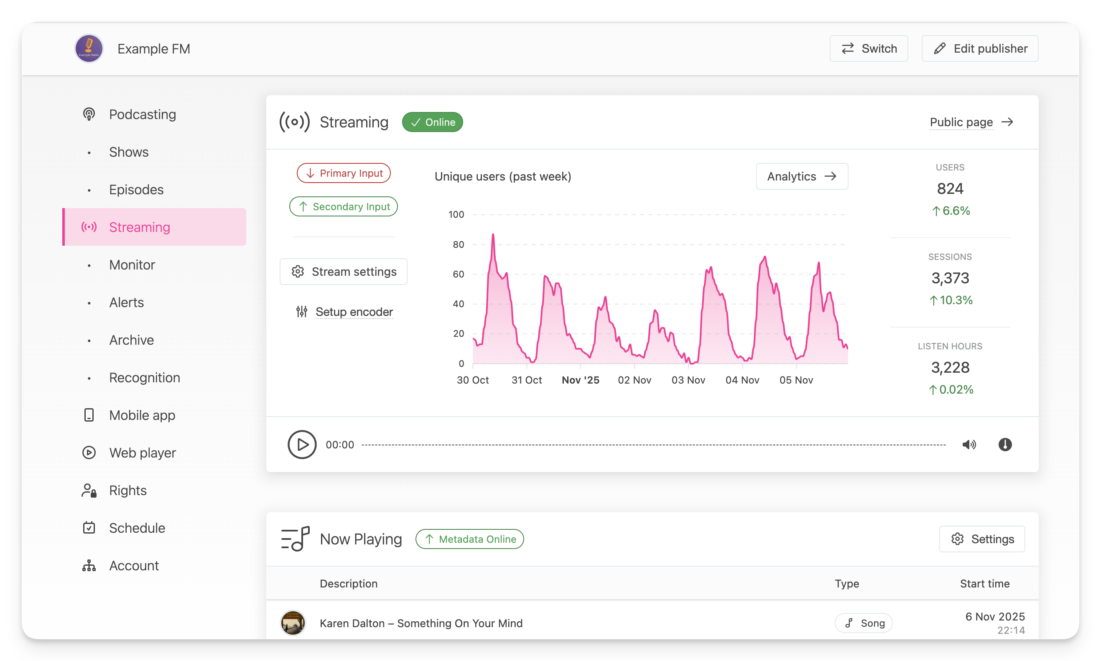The image size is (1101, 661).
Task: Click the audio player progress track
Action: point(653,445)
